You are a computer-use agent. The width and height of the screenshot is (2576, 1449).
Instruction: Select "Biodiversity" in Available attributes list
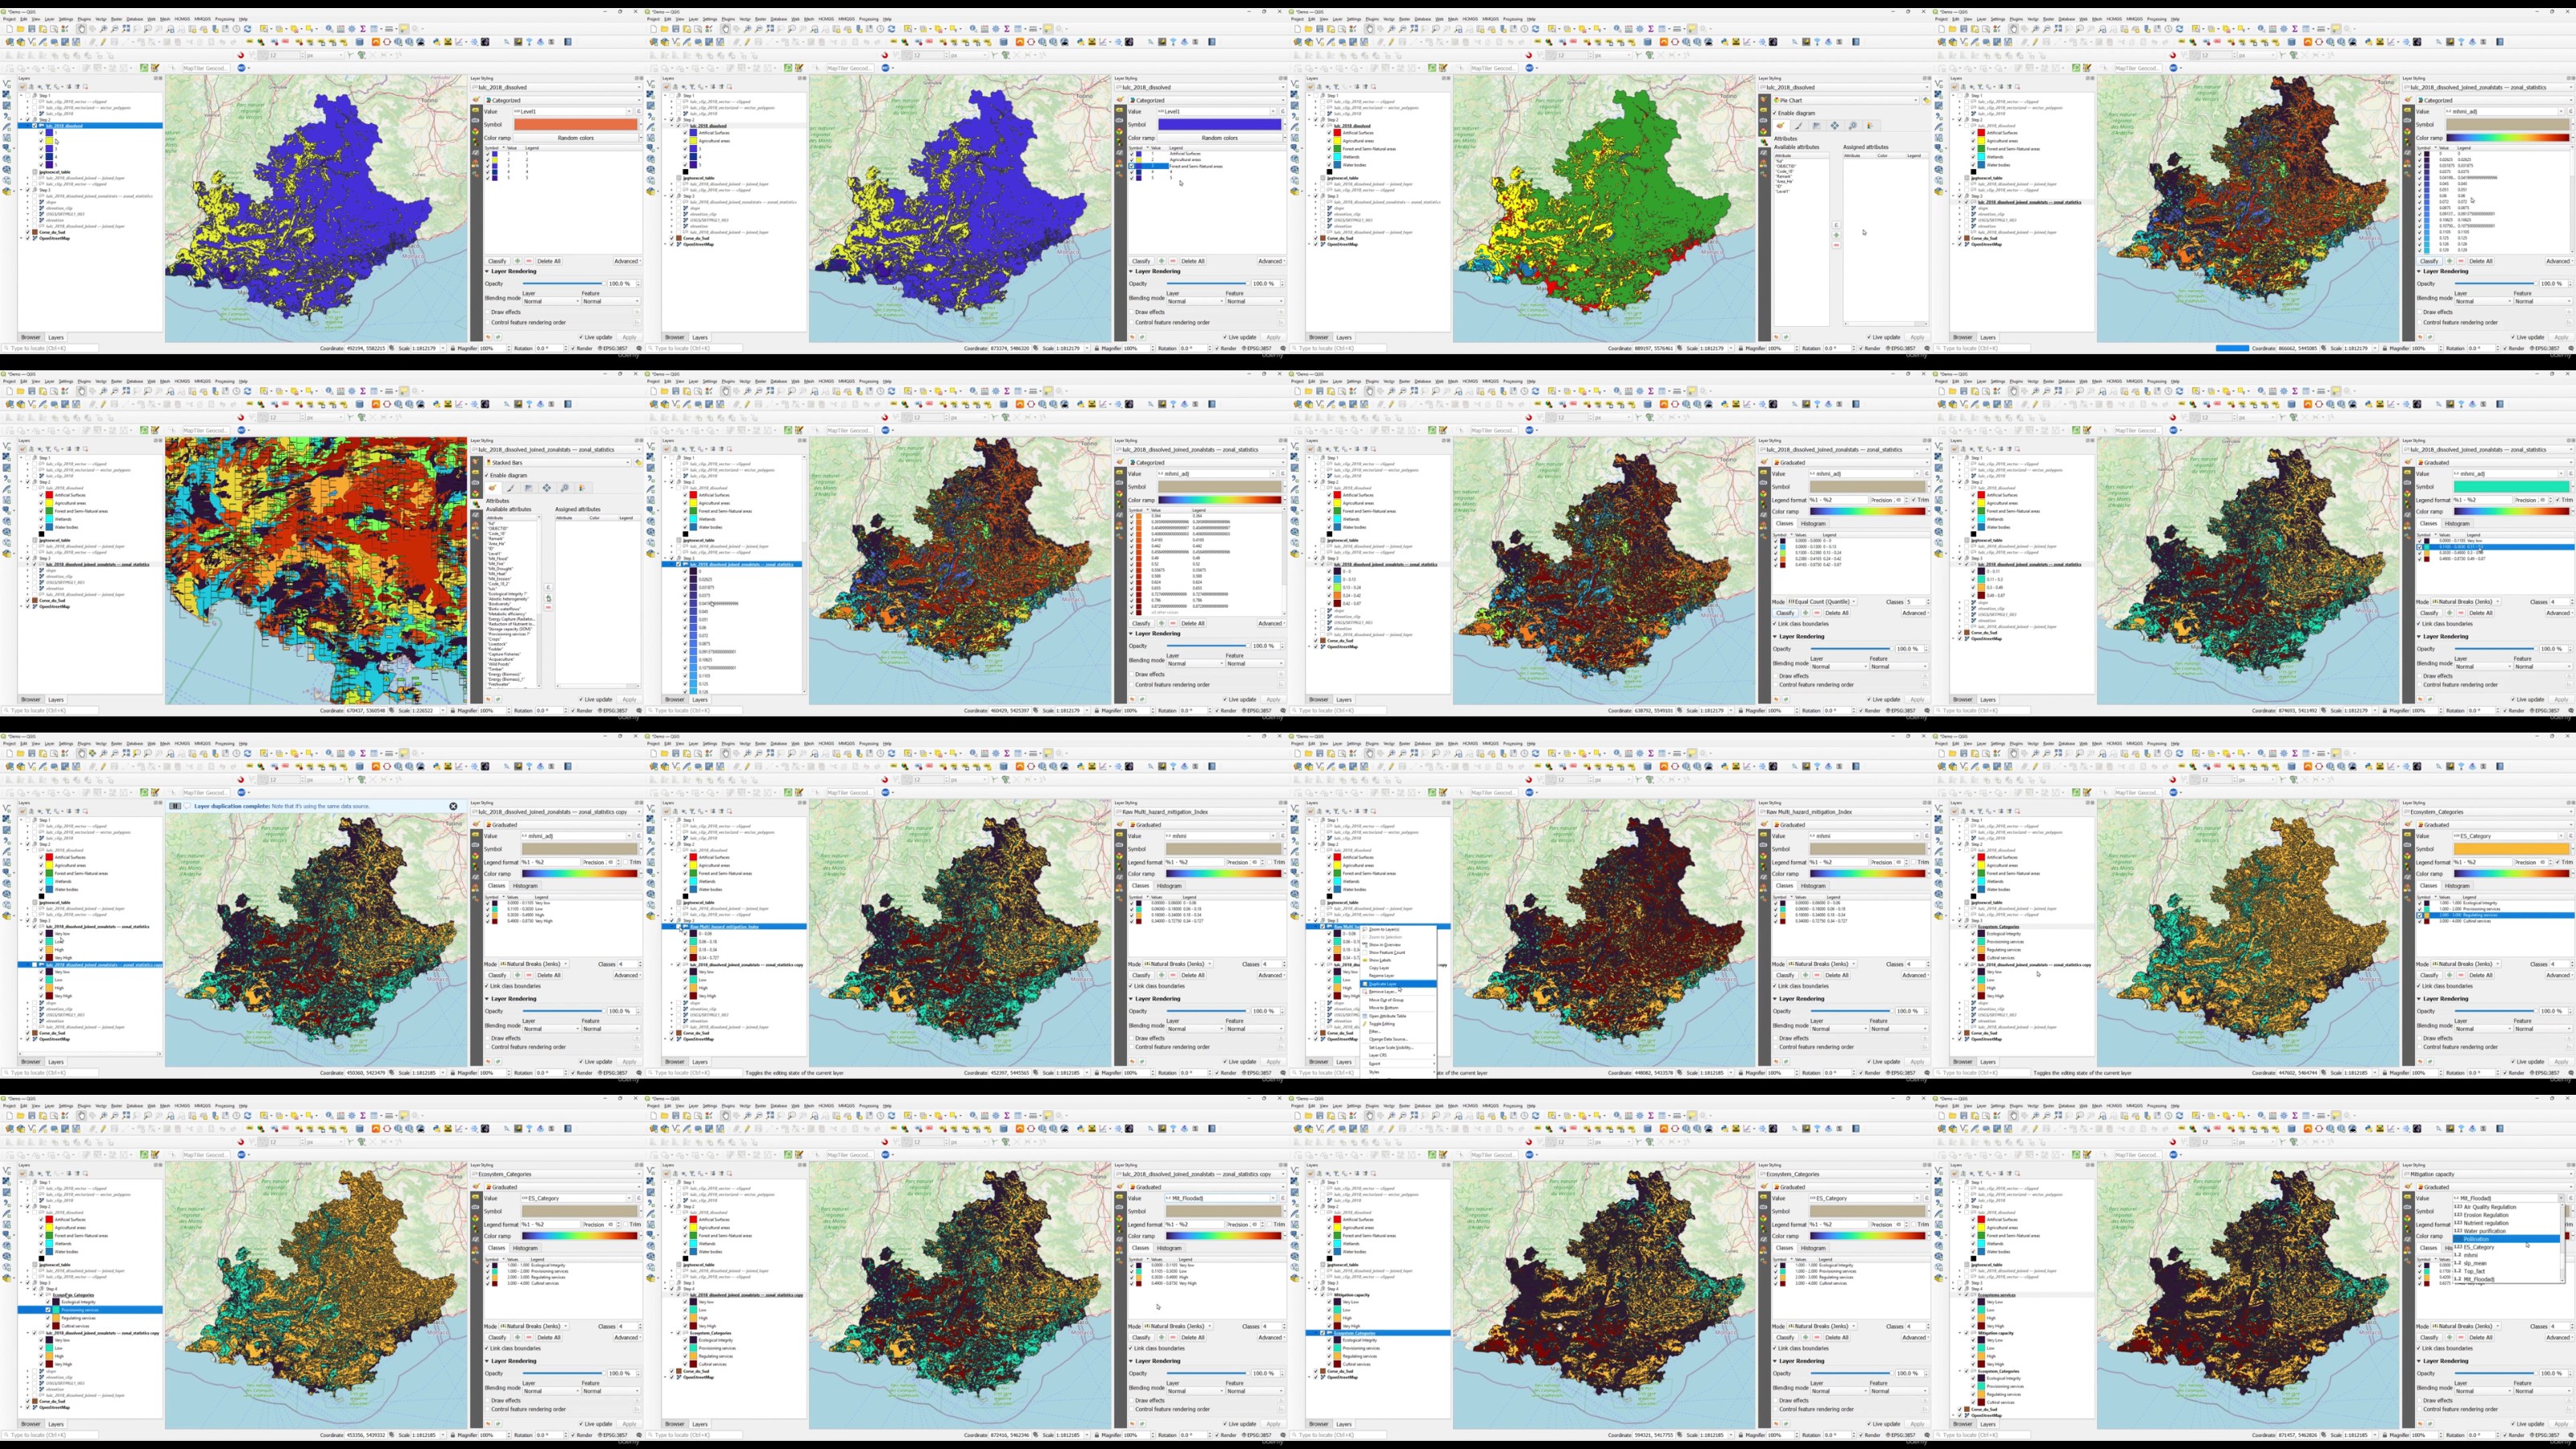500,604
